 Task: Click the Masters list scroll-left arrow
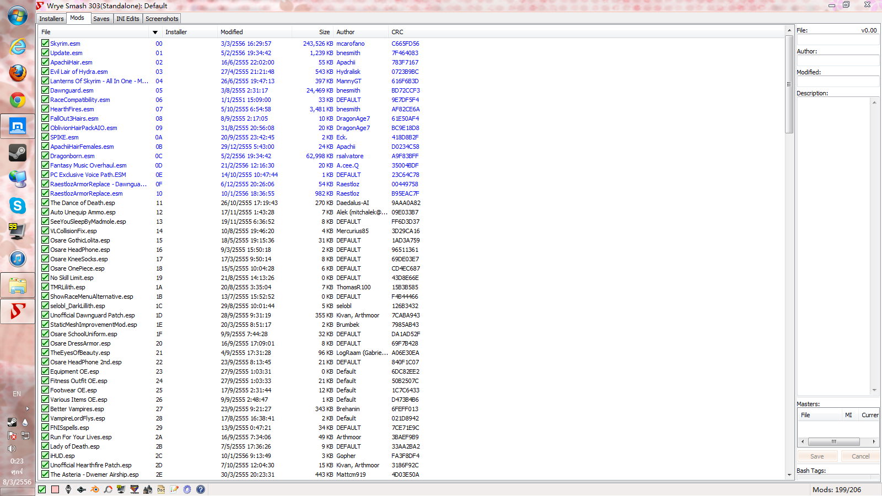[x=803, y=441]
